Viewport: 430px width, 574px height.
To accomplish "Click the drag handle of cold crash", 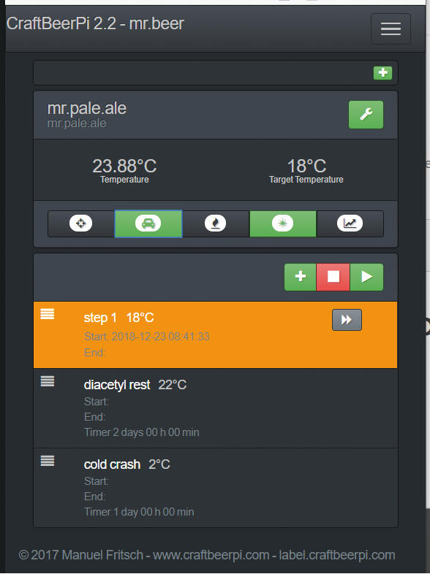I will point(48,461).
